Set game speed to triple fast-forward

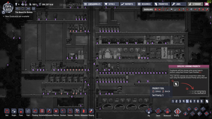[29, 9]
